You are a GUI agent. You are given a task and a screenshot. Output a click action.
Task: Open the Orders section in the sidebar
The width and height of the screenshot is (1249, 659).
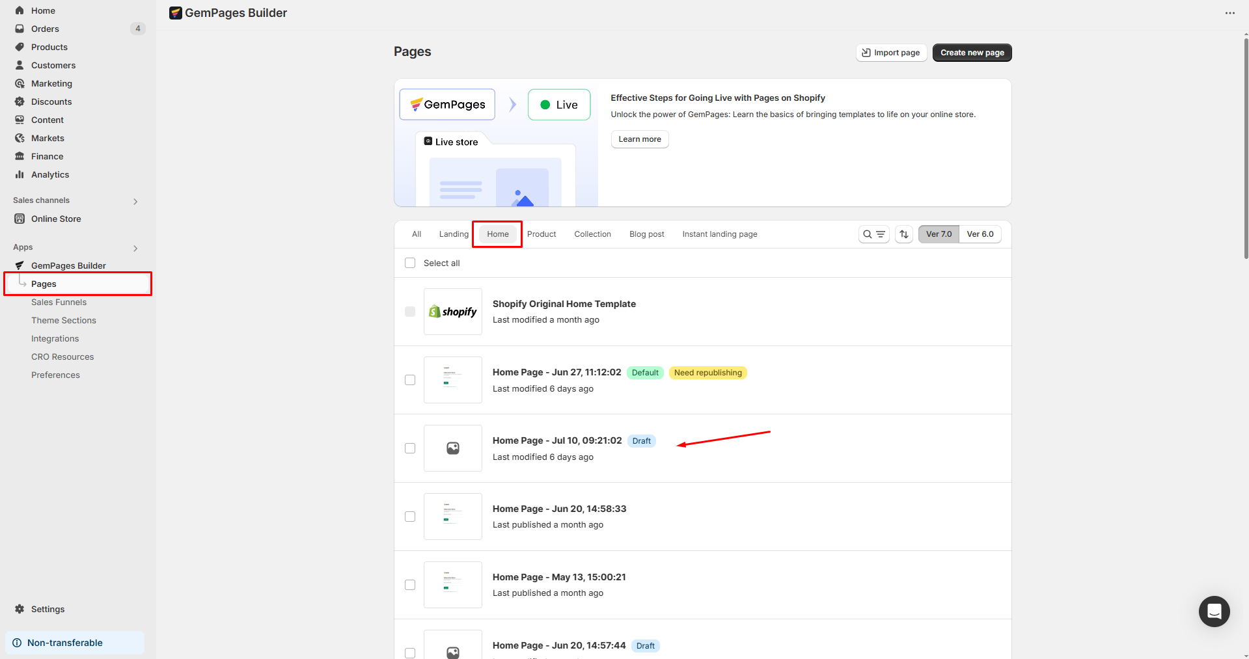point(46,28)
